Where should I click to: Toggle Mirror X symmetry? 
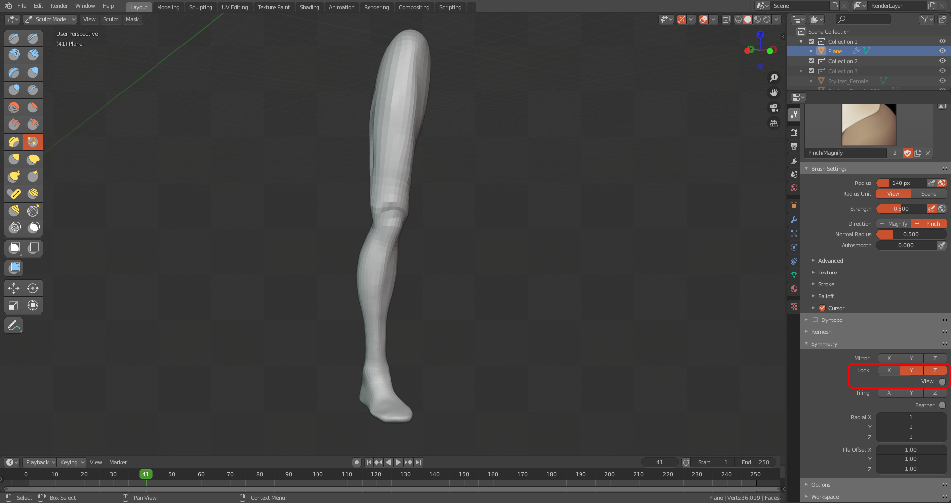coord(889,358)
